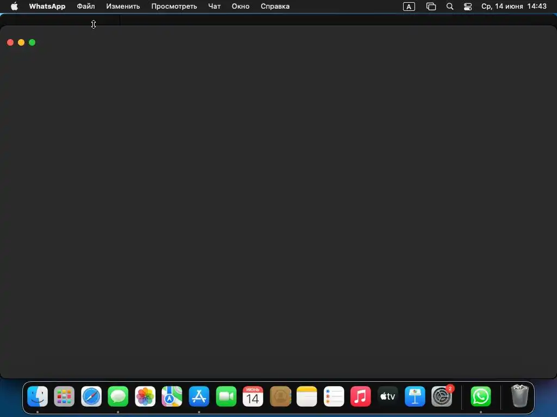Close the WhatsApp window with red button

[x=10, y=42]
